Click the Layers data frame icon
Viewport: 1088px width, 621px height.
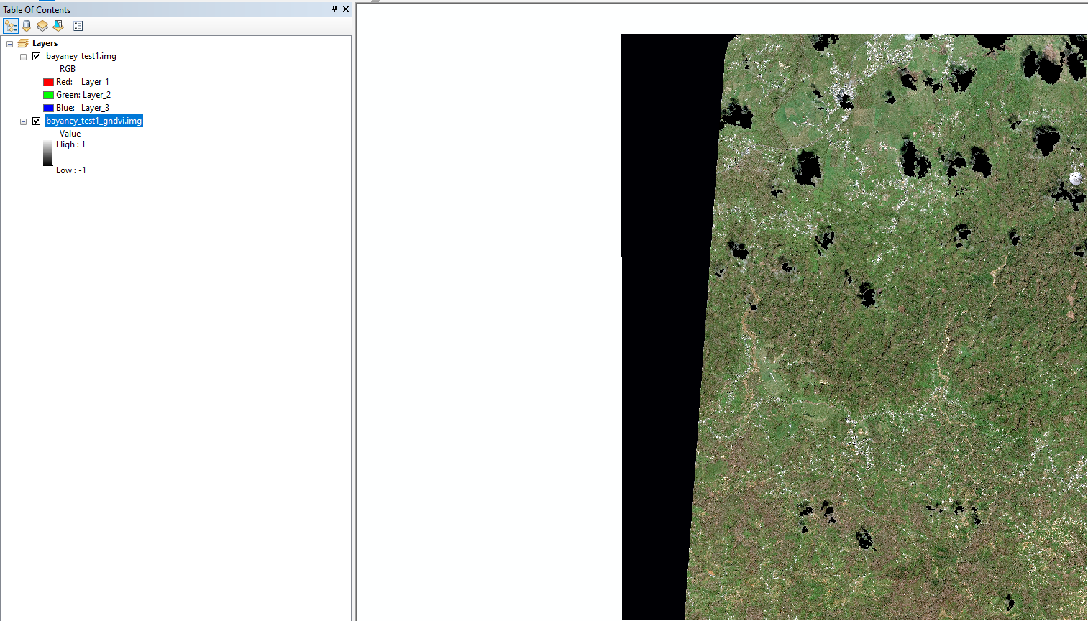[x=23, y=43]
